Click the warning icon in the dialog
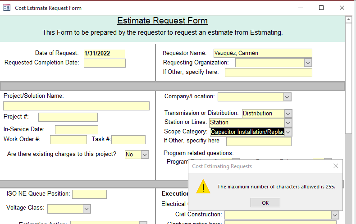356x224 pixels. pyautogui.click(x=202, y=187)
